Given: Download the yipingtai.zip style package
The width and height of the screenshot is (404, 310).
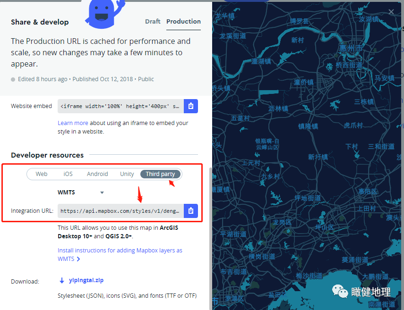Looking at the screenshot, I should point(86,280).
